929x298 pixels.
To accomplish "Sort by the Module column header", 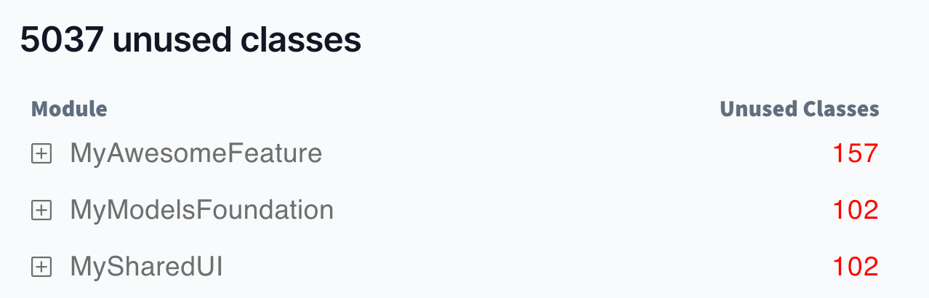I will [x=69, y=109].
